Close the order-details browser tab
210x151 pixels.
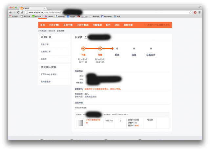point(45,8)
